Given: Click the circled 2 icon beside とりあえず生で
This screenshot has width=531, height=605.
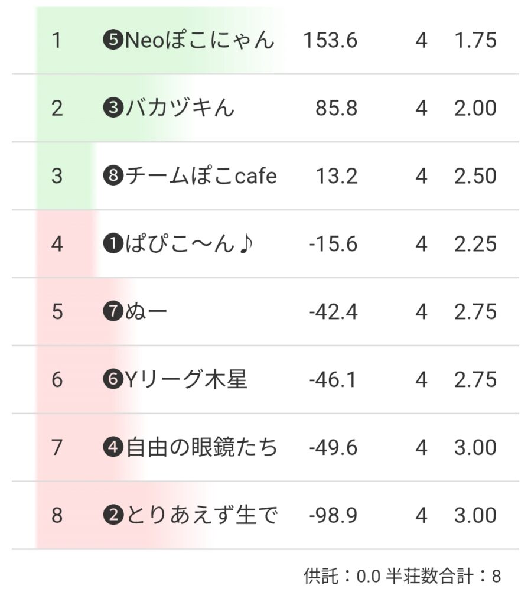Looking at the screenshot, I should [113, 516].
